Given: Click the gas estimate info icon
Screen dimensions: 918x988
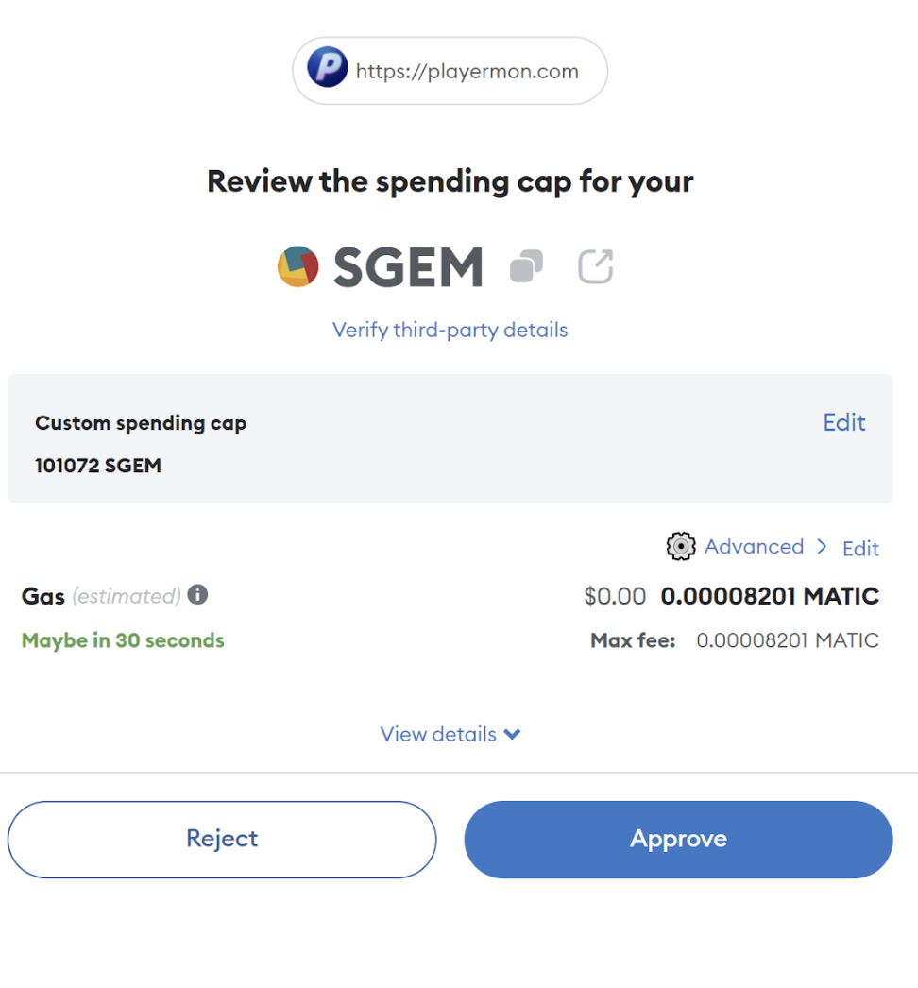Looking at the screenshot, I should click(x=197, y=595).
